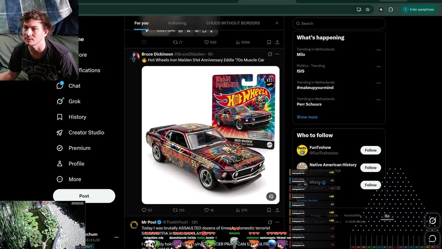Bookmark the Hot Wheels Iron Maiden post
The height and width of the screenshot is (249, 442).
(269, 210)
